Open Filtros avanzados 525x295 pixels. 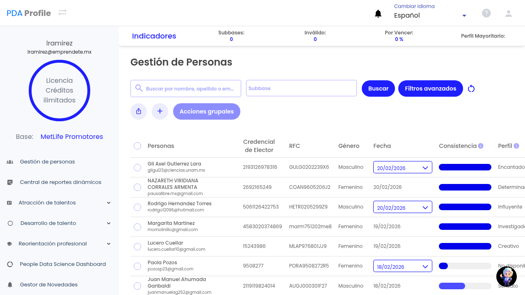coord(430,88)
